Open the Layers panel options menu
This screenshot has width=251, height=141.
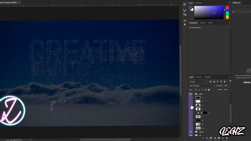coord(230,77)
